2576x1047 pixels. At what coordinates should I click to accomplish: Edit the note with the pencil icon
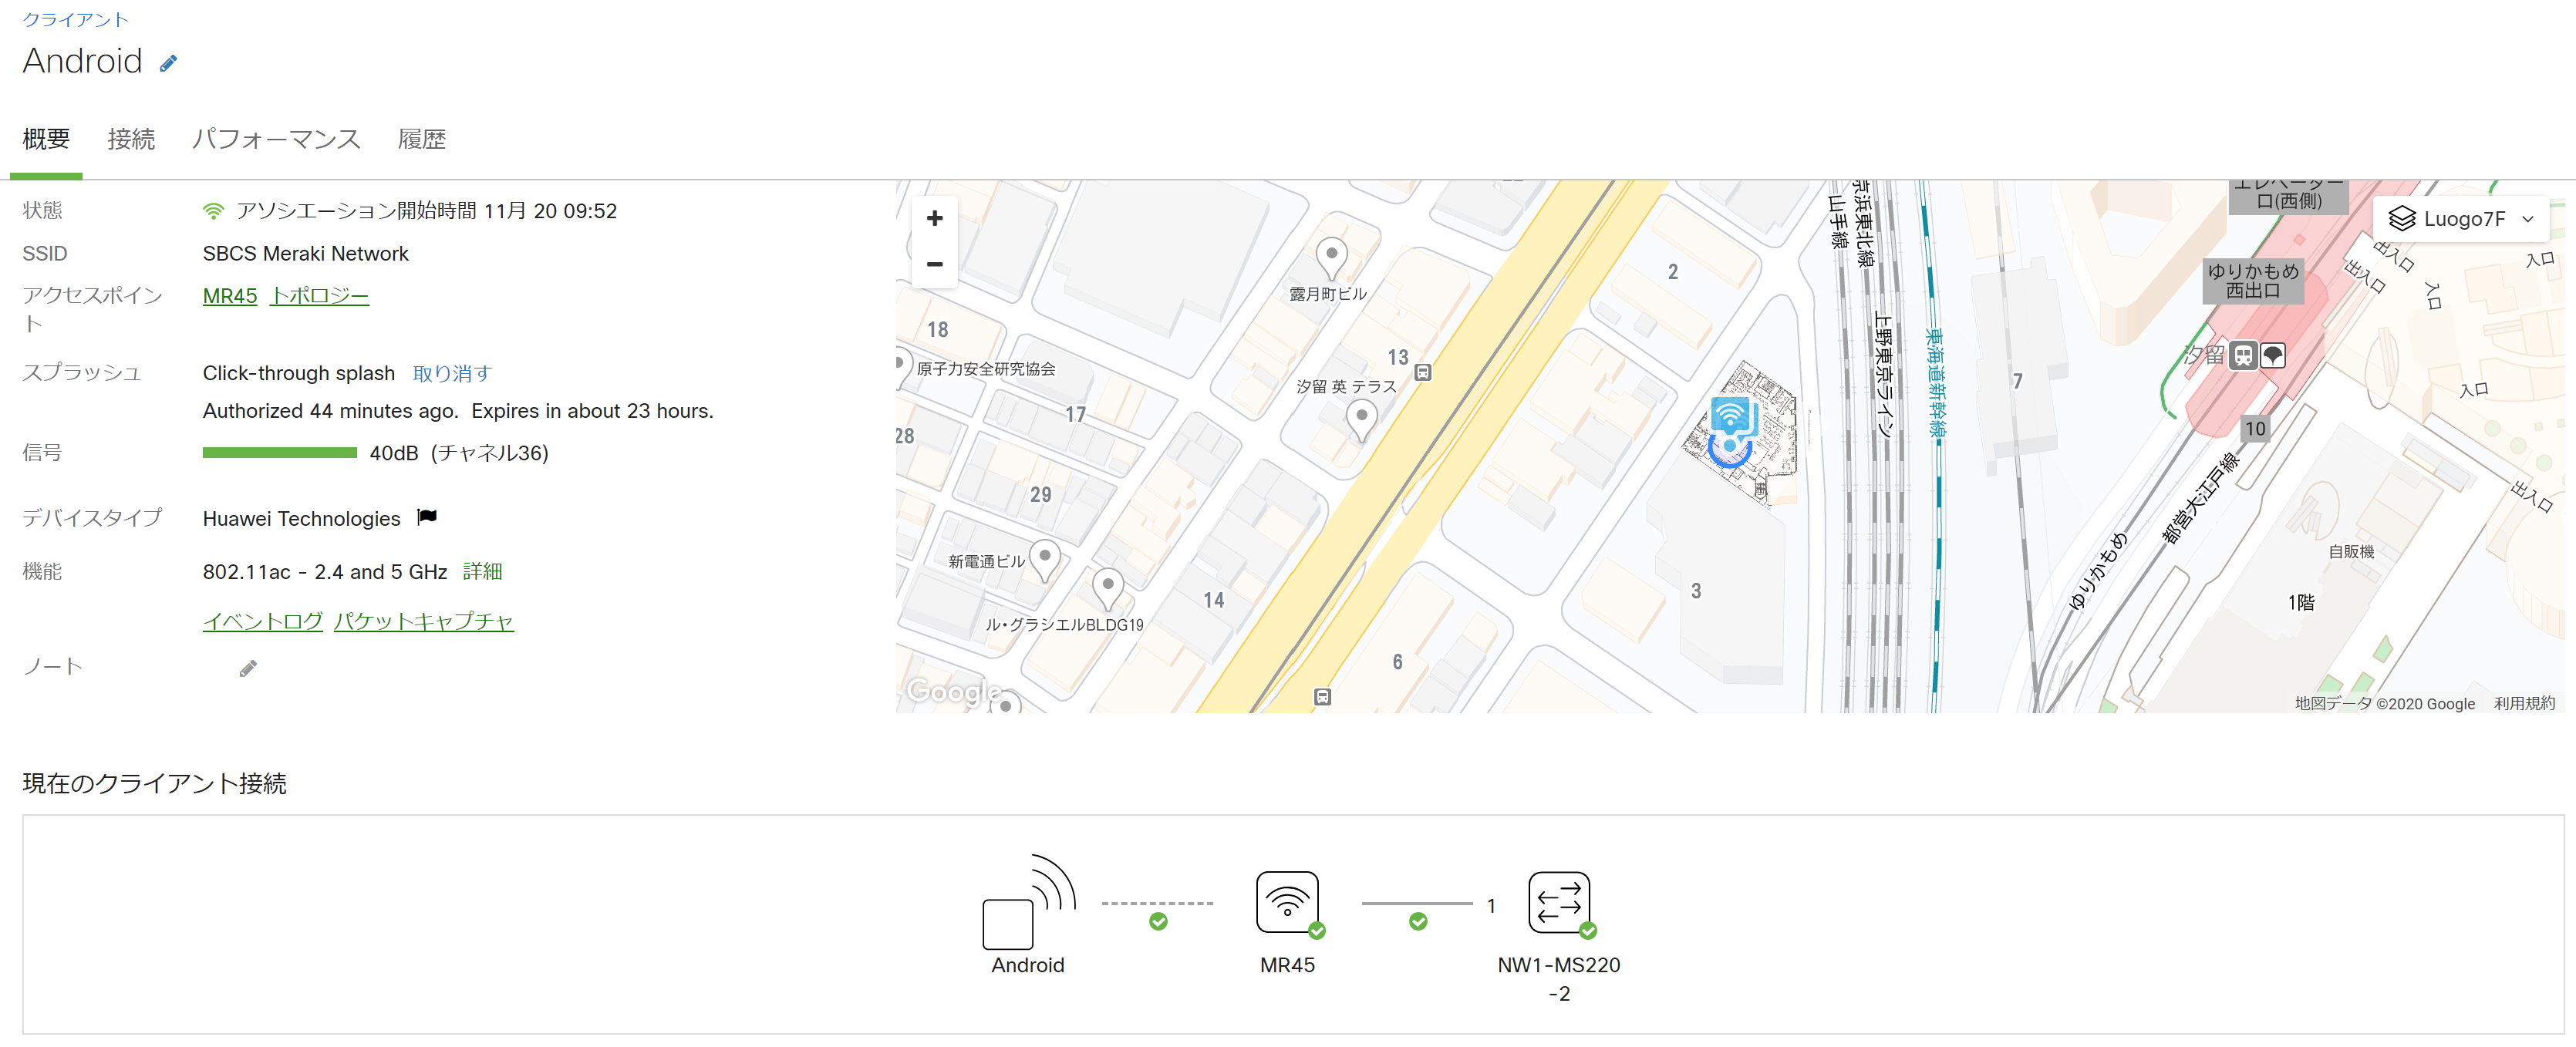[248, 668]
